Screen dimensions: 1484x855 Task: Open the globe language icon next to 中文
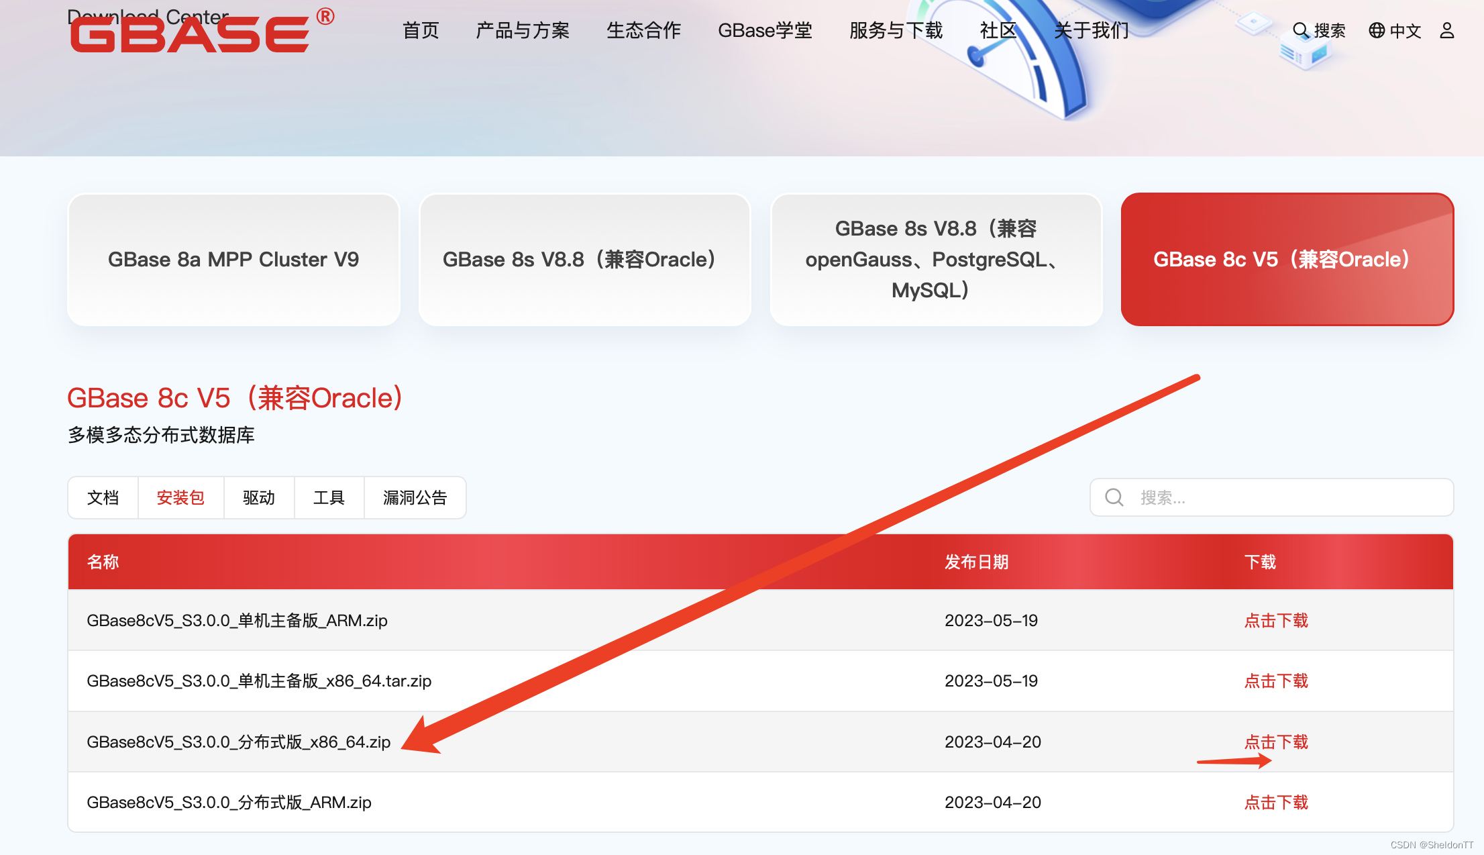[x=1376, y=30]
